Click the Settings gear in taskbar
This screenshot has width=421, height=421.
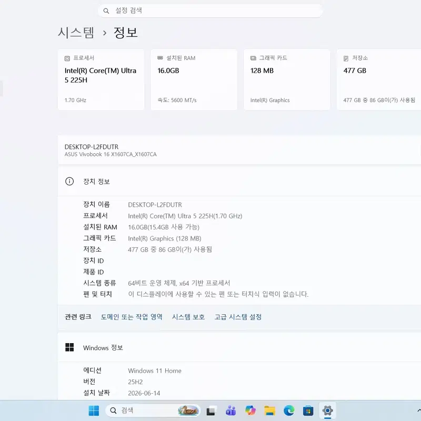[x=327, y=410]
